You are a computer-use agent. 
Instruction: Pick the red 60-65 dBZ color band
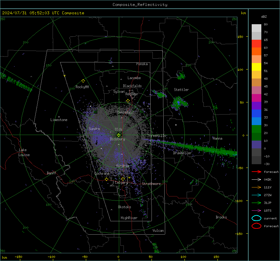point(256,44)
